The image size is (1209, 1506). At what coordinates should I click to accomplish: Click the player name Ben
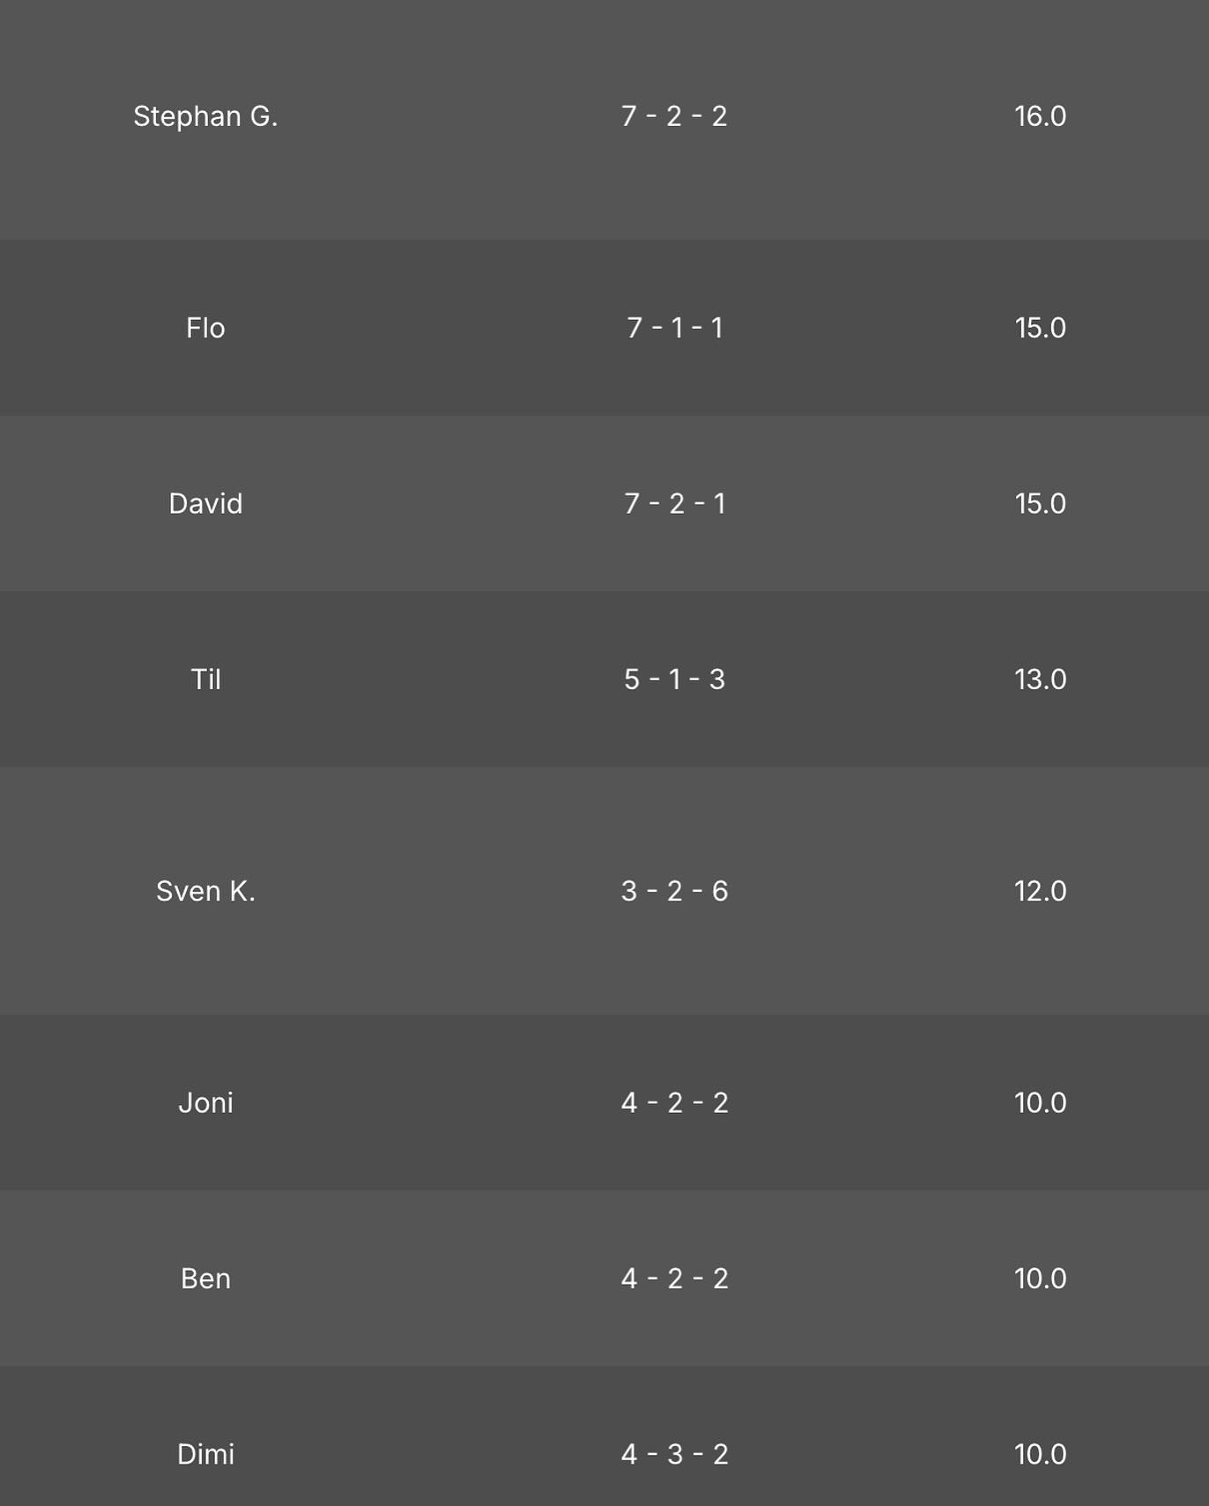tap(205, 1279)
